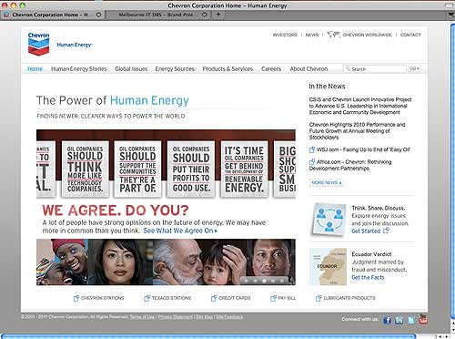Click external link icon next to Credit Cards
The image size is (455, 339).
pos(214,298)
